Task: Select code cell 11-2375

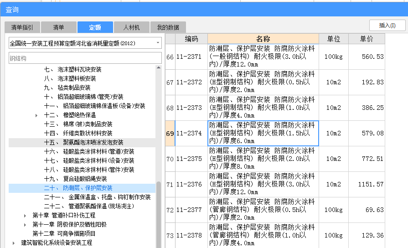Action: (x=191, y=159)
